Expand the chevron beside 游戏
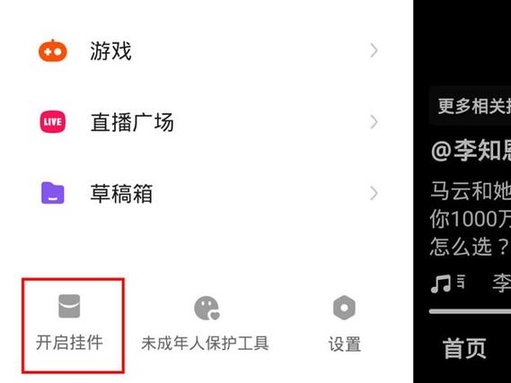The height and width of the screenshot is (383, 511). pos(374,51)
